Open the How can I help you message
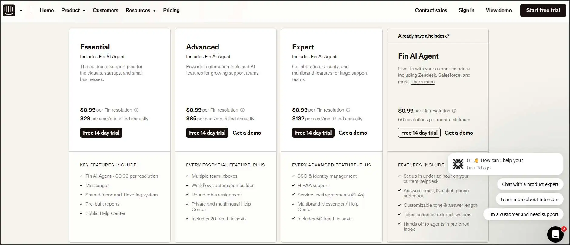This screenshot has width=570, height=245. pyautogui.click(x=505, y=164)
